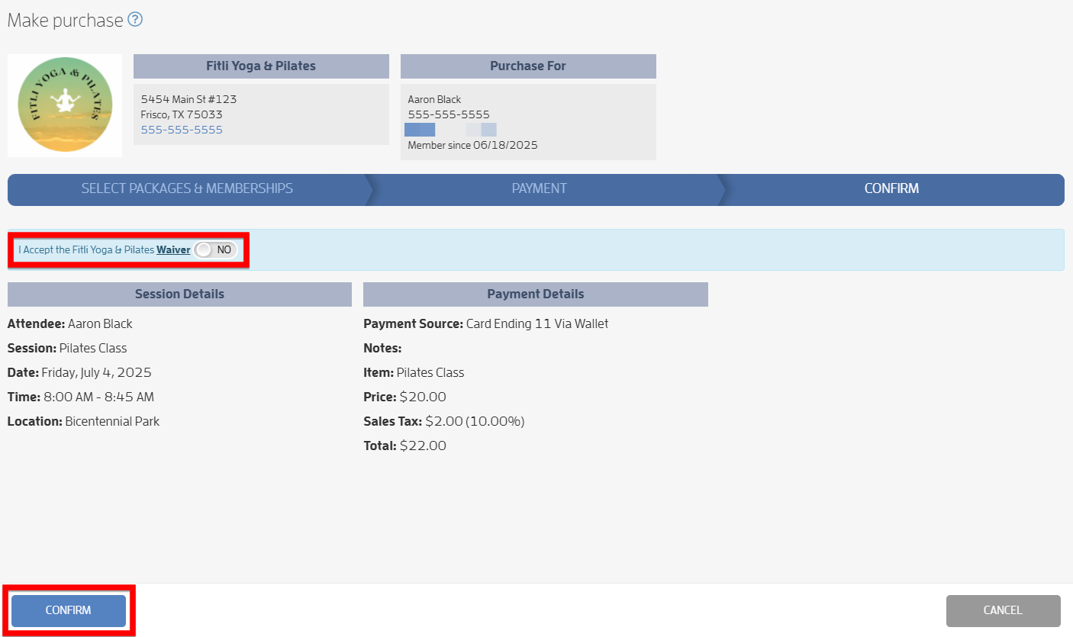Click the Total $22.00 line
Screen dimensions: 1073x637
(404, 446)
